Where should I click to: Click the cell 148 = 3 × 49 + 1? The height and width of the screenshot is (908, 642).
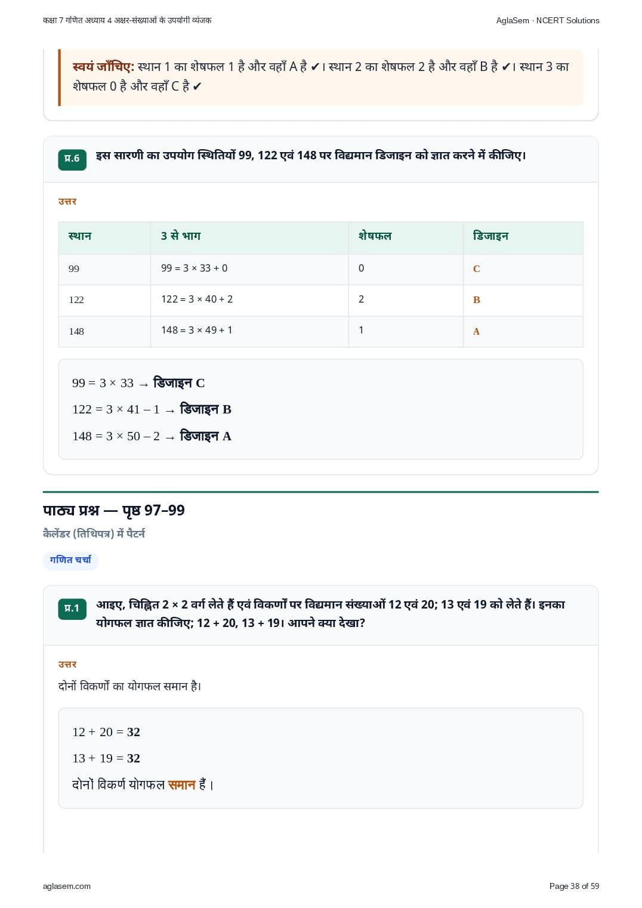point(249,331)
